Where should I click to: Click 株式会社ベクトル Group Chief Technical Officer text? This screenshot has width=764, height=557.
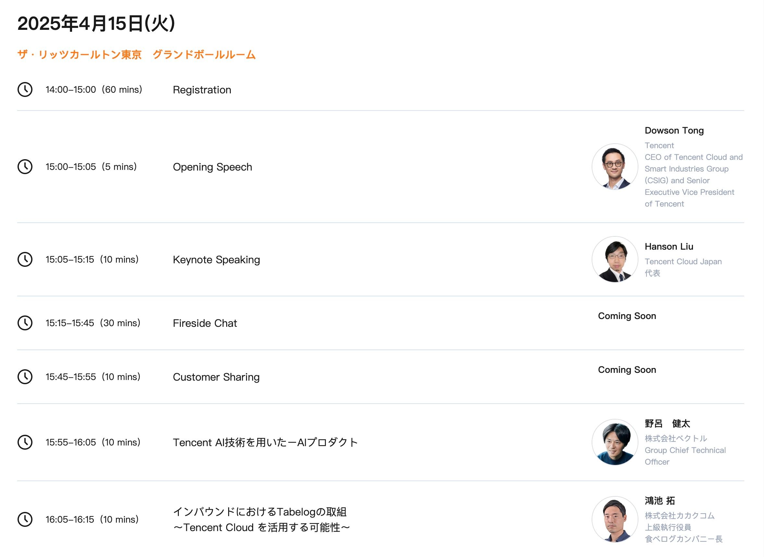coord(685,450)
